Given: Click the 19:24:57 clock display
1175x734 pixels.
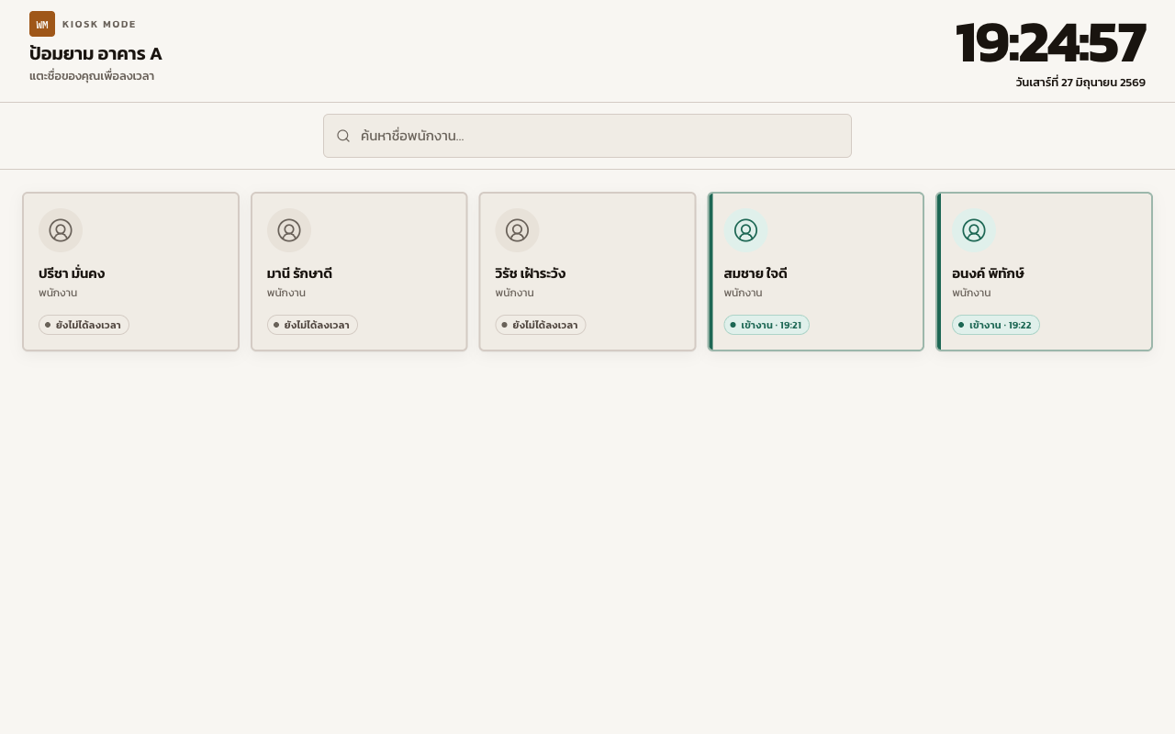Looking at the screenshot, I should pos(1050,43).
